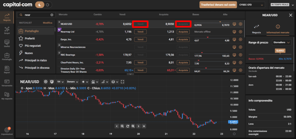The height and width of the screenshot is (139, 296).
Task: Zoom in the chart
Action: (133, 126)
